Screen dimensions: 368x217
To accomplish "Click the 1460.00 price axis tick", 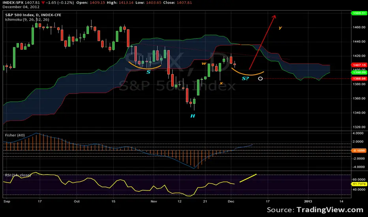I will tap(359, 27).
